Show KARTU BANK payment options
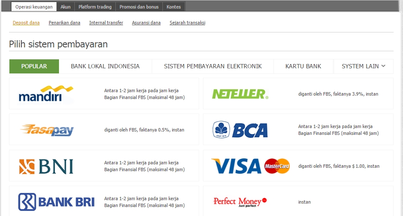The height and width of the screenshot is (216, 403). pyautogui.click(x=303, y=66)
